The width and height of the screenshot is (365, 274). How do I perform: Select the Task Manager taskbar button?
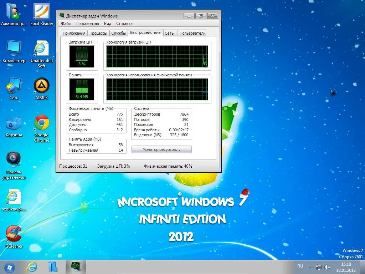(76, 267)
